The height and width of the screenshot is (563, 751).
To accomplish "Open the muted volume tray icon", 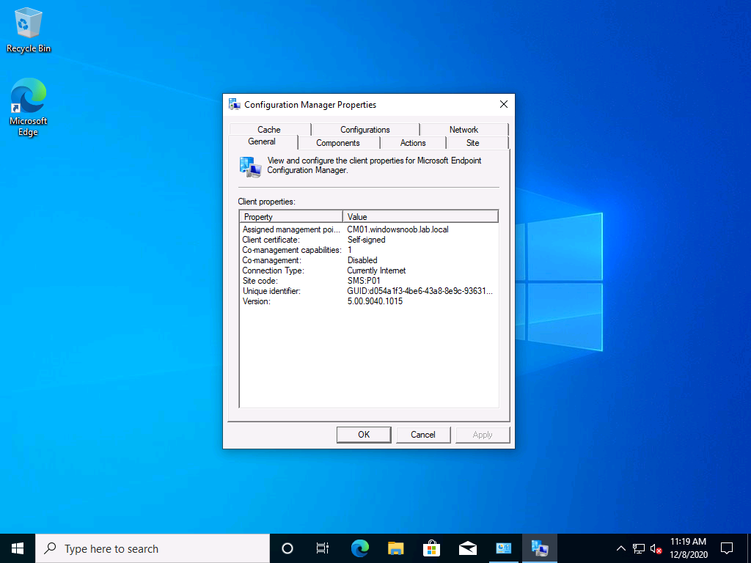I will point(656,548).
